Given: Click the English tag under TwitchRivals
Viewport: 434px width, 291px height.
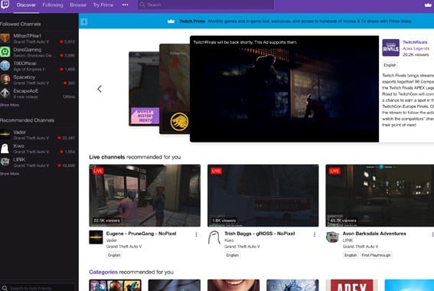Looking at the screenshot, I should [390, 65].
